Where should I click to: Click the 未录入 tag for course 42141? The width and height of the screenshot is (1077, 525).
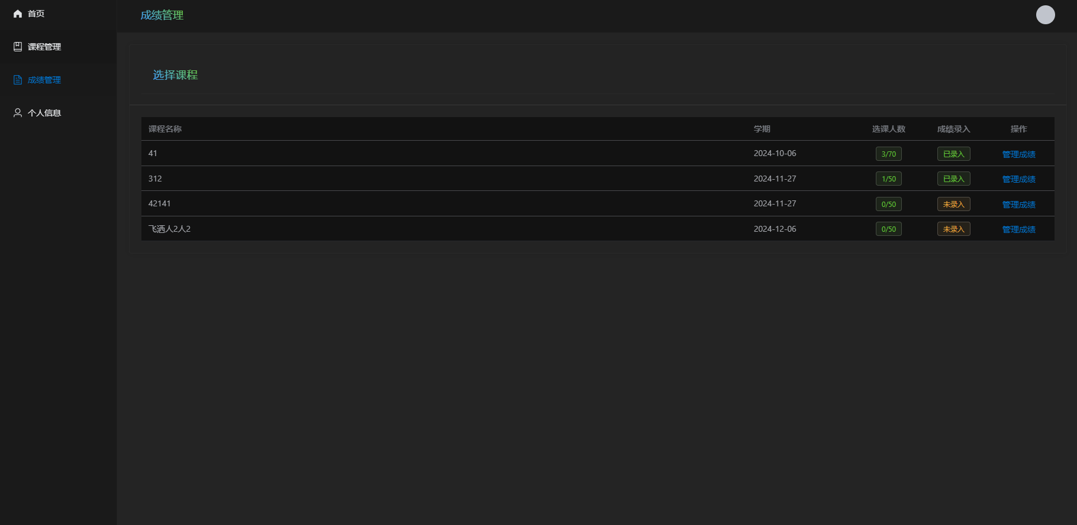pos(953,204)
